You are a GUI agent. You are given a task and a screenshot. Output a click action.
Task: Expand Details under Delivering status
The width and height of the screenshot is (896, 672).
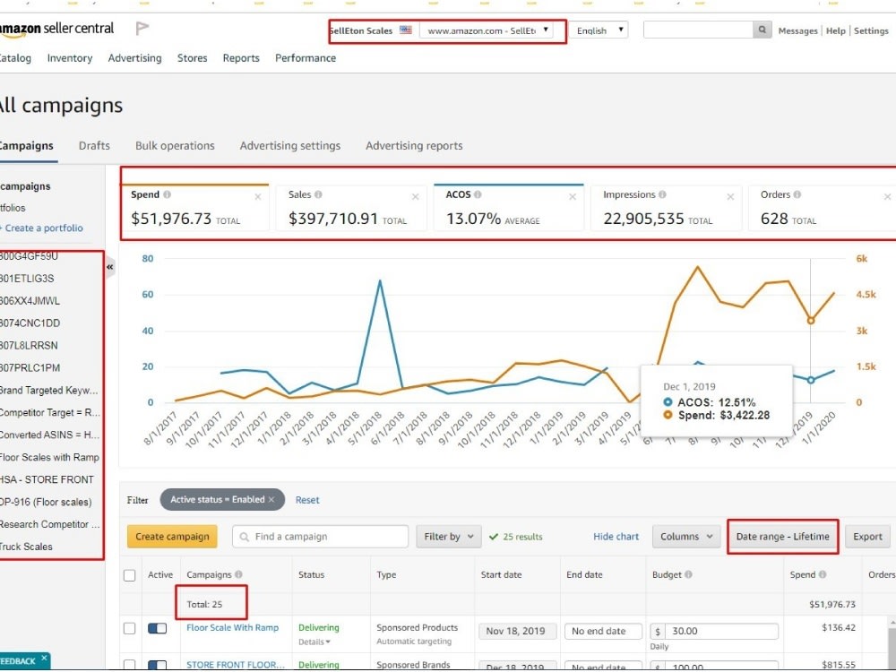314,642
